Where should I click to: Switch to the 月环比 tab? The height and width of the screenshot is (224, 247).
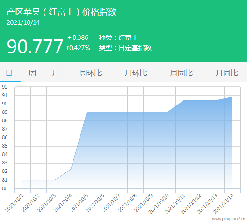coord(136,73)
